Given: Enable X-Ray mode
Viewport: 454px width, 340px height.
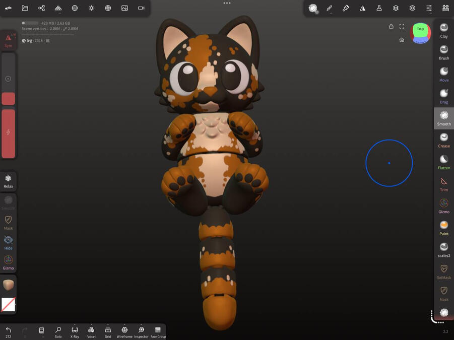Looking at the screenshot, I should [75, 331].
